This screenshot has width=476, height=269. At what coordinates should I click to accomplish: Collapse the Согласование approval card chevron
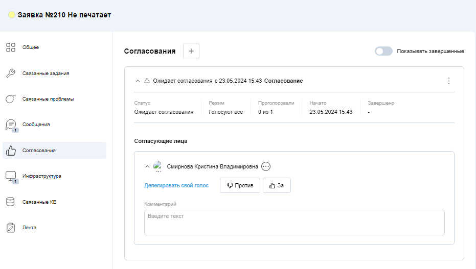[138, 81]
